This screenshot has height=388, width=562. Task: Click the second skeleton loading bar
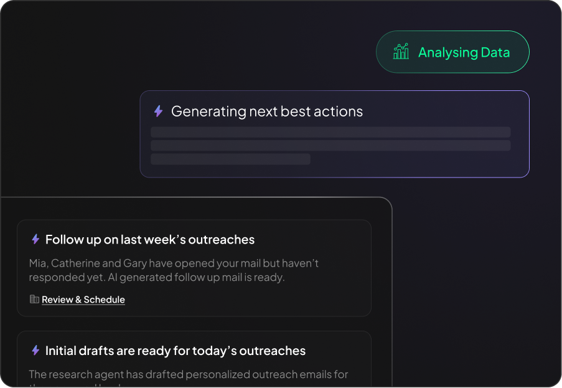(x=330, y=145)
